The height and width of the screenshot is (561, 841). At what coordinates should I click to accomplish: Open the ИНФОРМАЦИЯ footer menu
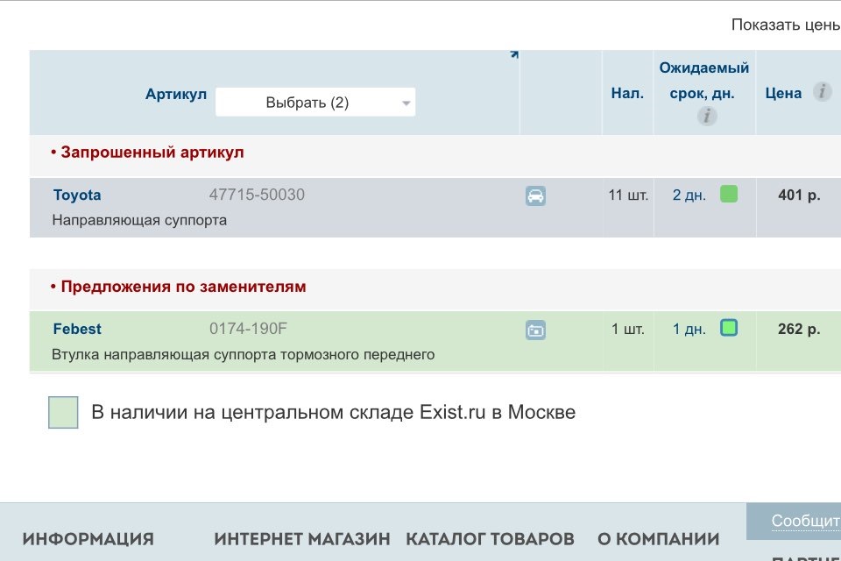click(x=88, y=538)
